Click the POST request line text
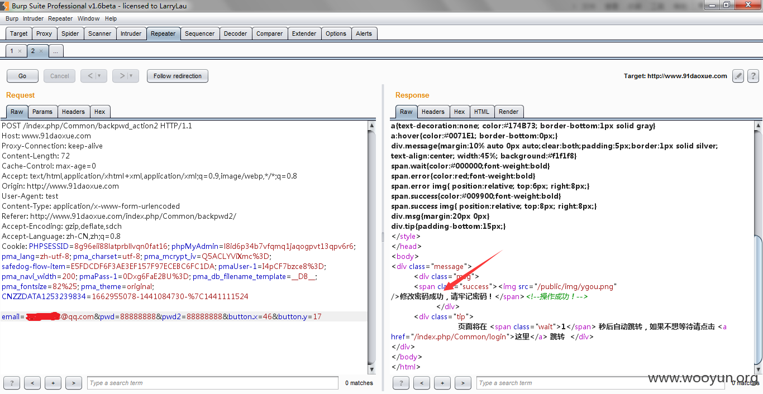 click(x=97, y=126)
